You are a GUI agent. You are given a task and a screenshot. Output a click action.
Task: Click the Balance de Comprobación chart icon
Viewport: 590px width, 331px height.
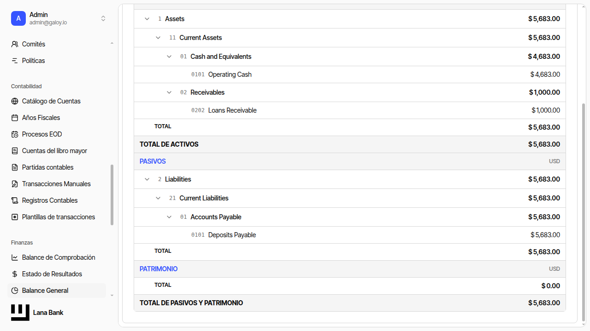point(15,257)
